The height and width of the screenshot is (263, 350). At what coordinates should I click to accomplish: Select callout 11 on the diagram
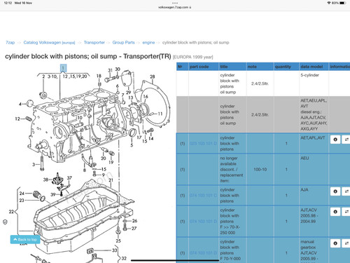tap(160, 114)
